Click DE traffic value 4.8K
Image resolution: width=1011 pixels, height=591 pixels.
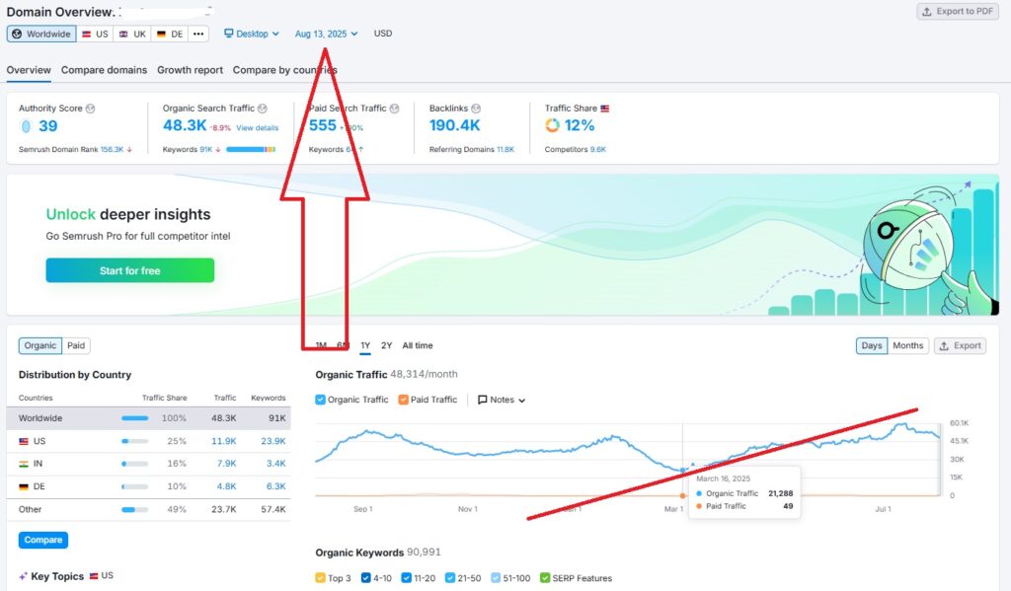(x=226, y=486)
